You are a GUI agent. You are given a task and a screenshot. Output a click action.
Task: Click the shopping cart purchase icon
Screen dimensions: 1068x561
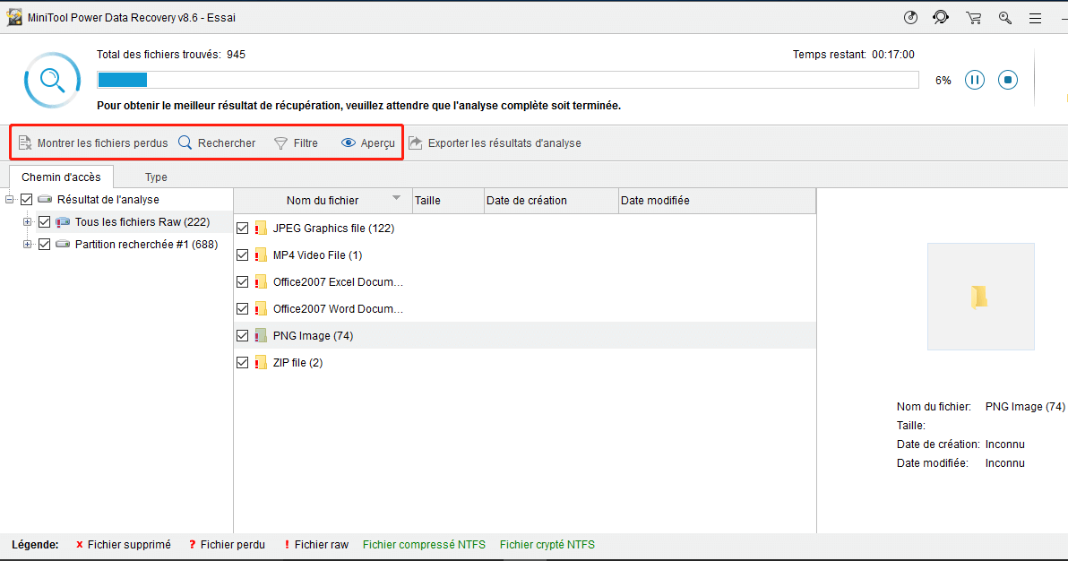pos(973,17)
